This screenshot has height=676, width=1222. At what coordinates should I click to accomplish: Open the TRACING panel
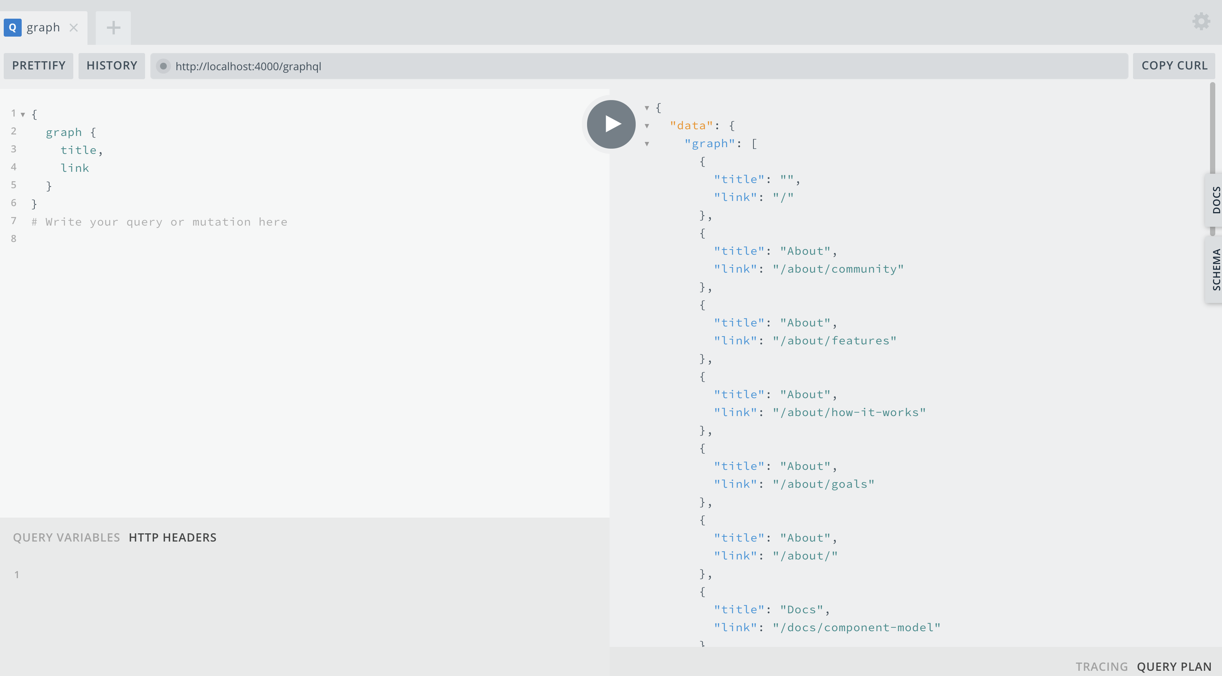click(1102, 666)
